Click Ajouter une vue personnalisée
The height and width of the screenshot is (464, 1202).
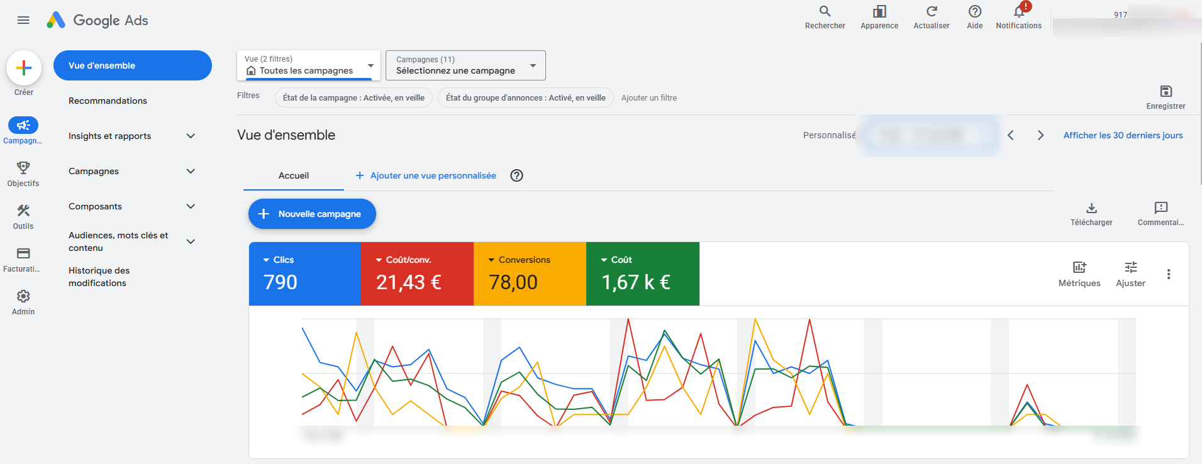pyautogui.click(x=426, y=175)
